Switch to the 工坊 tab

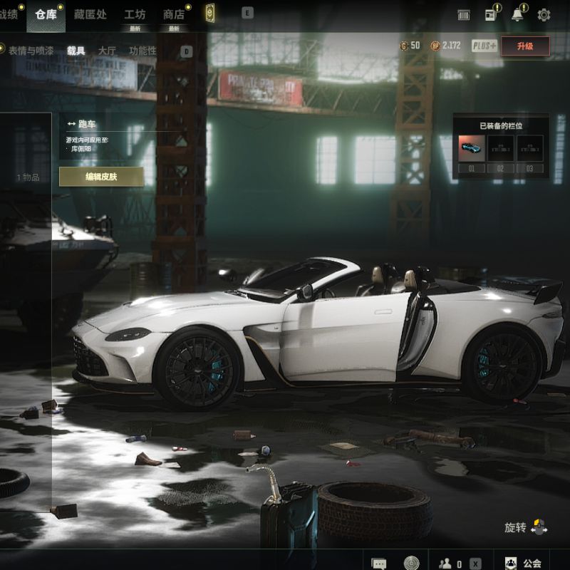click(135, 15)
